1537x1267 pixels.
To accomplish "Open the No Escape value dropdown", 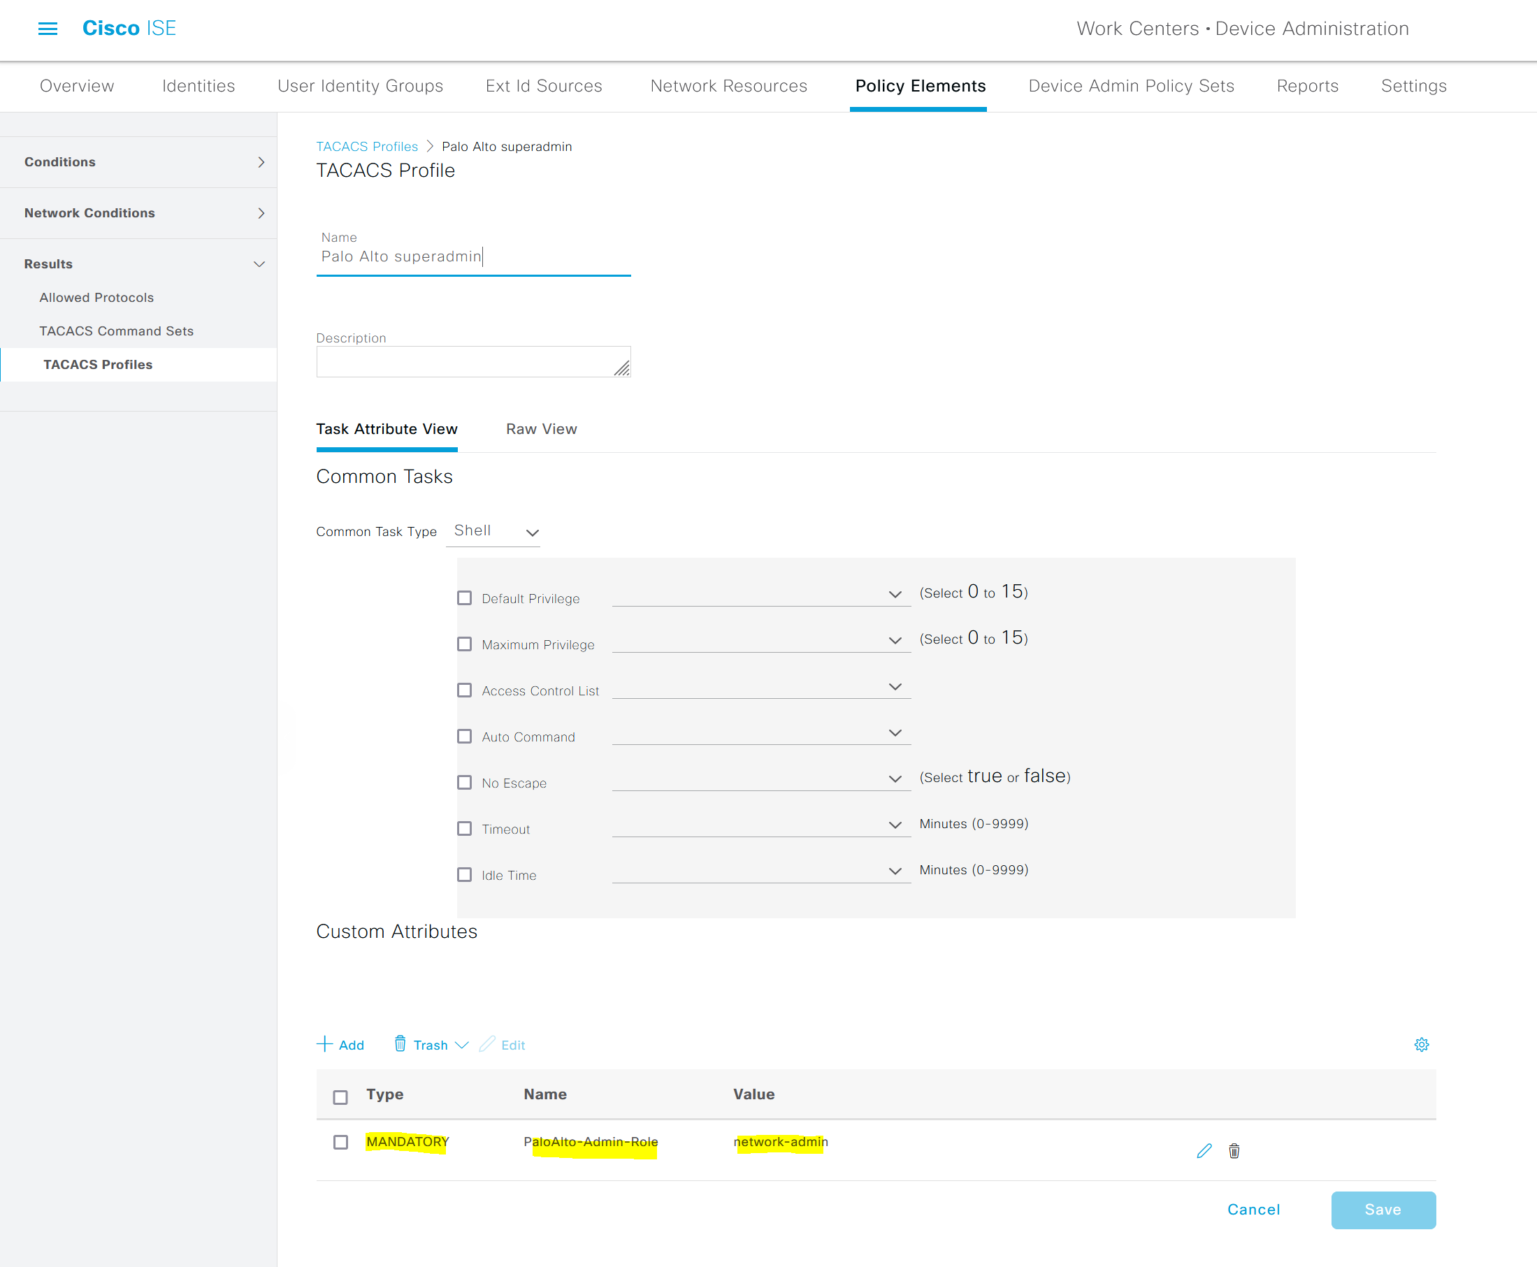I will [761, 779].
